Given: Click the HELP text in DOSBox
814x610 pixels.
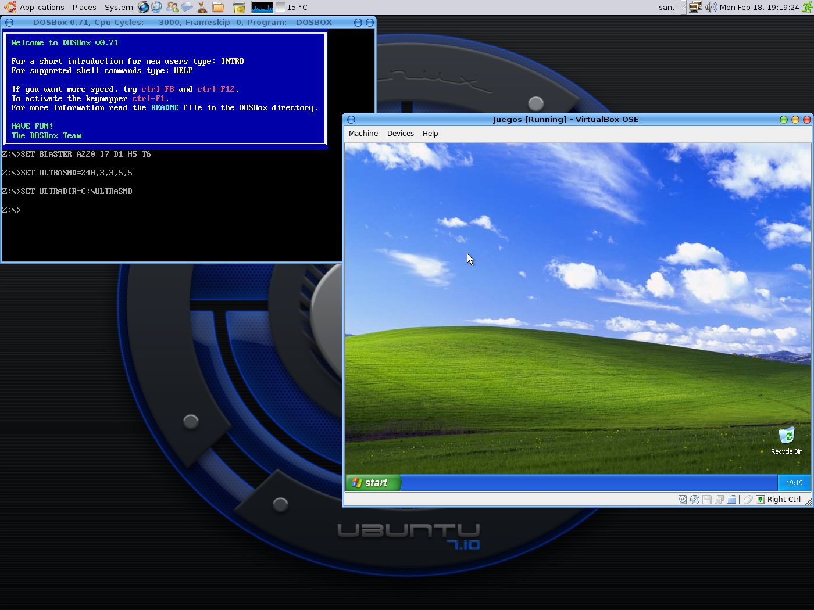Looking at the screenshot, I should 183,70.
